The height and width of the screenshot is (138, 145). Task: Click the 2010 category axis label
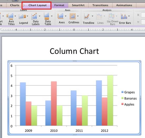[54, 131]
